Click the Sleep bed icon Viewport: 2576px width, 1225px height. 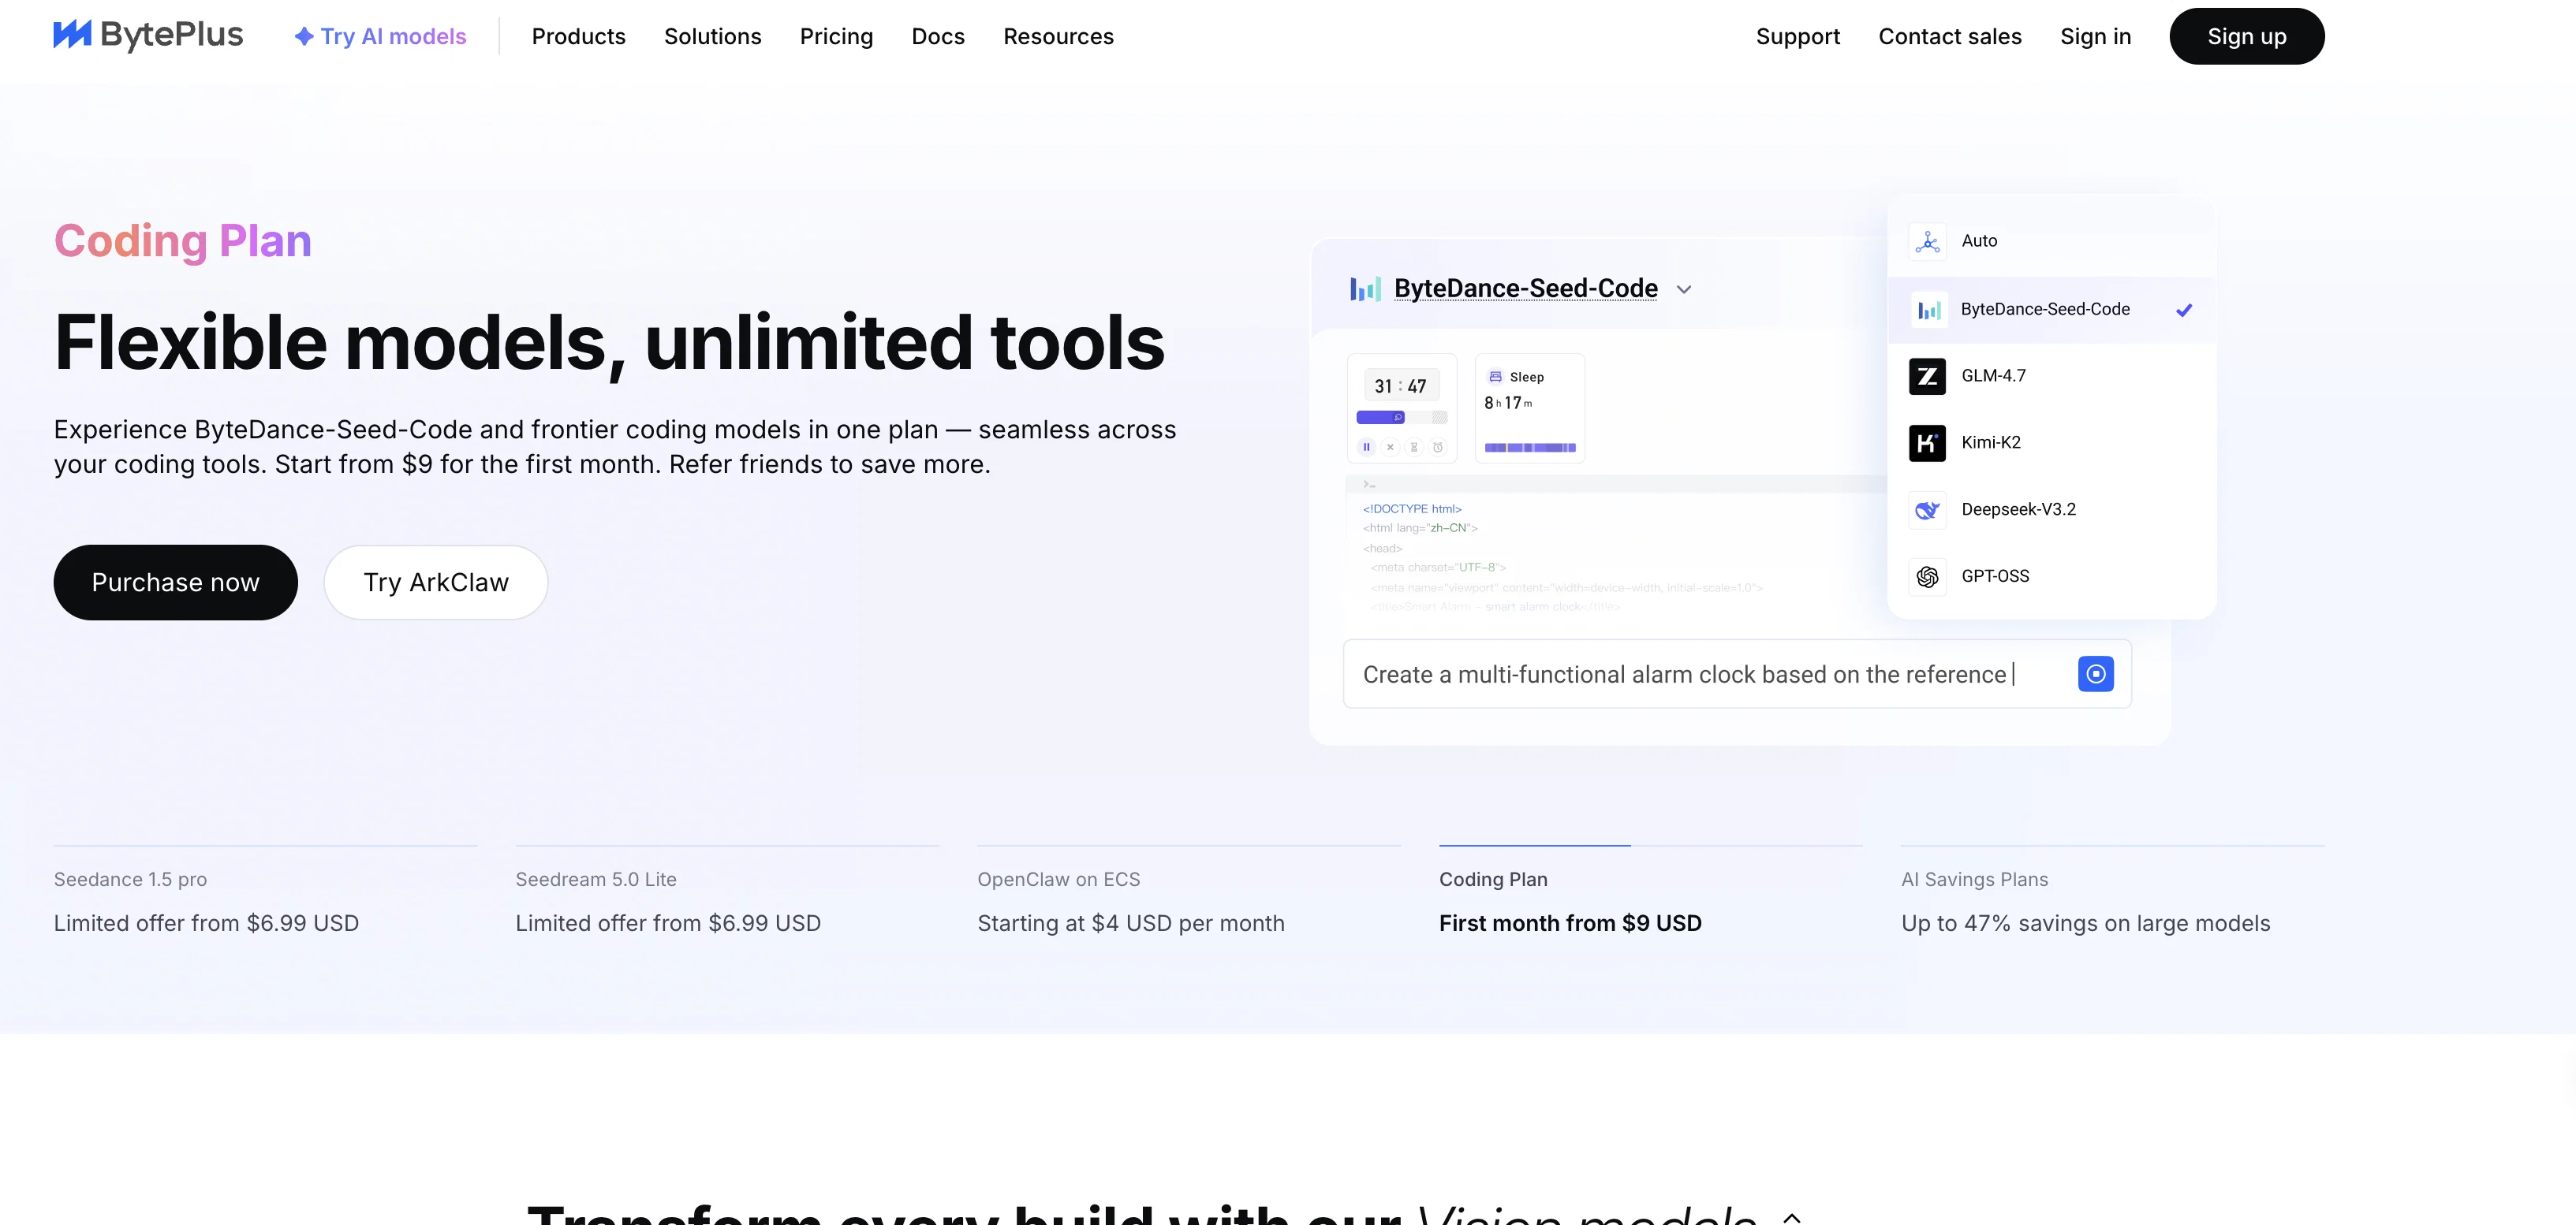1495,377
